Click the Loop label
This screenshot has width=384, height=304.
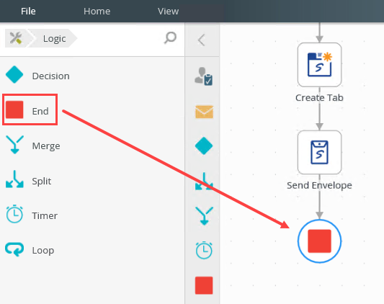pyautogui.click(x=43, y=251)
